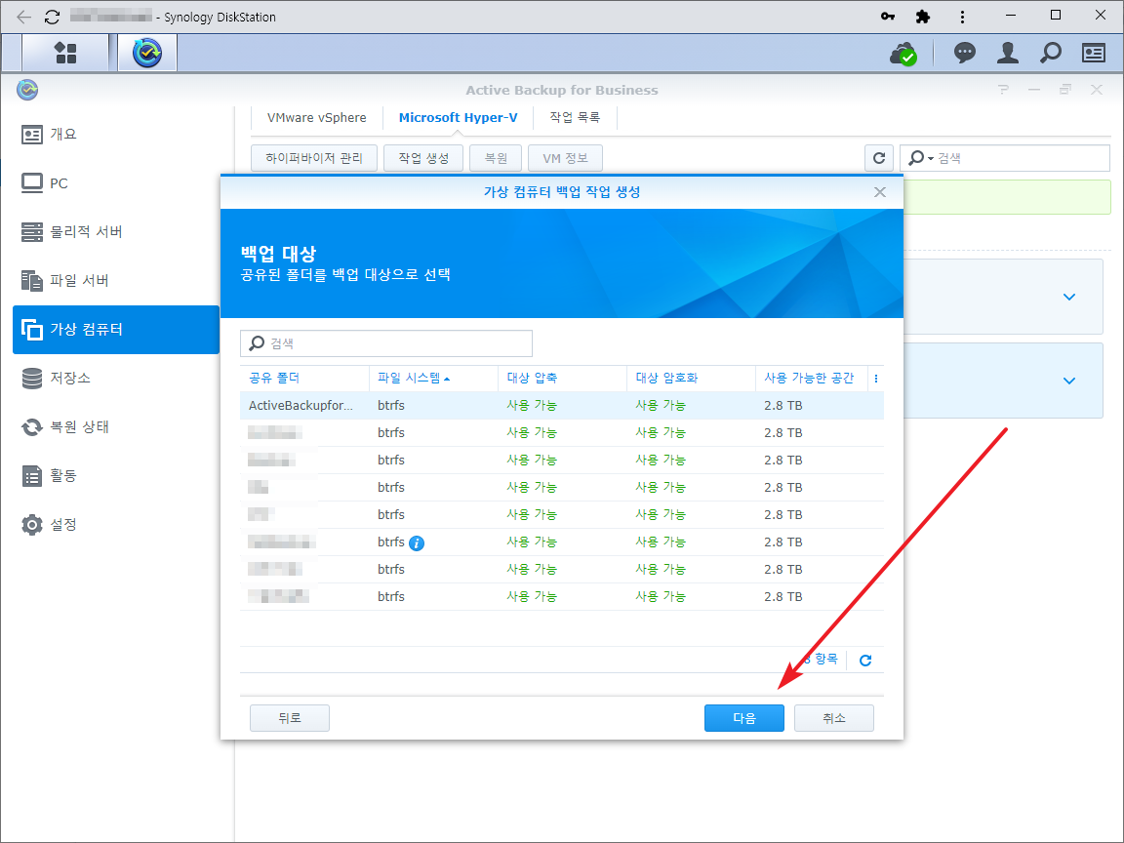The width and height of the screenshot is (1124, 843).
Task: Open the 복원 상태 section
Action: 116,426
